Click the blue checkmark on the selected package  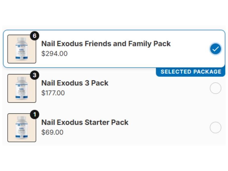pos(215,49)
